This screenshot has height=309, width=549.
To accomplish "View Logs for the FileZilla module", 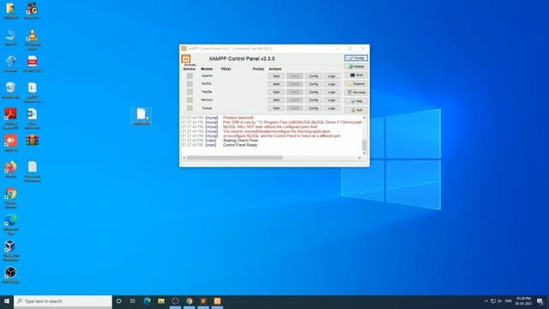I will pos(332,92).
